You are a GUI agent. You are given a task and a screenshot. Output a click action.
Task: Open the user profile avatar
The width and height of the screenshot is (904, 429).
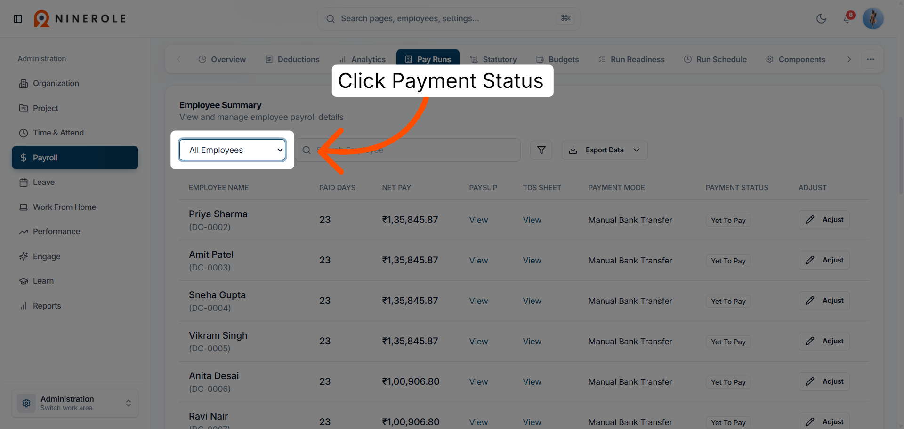[873, 19]
